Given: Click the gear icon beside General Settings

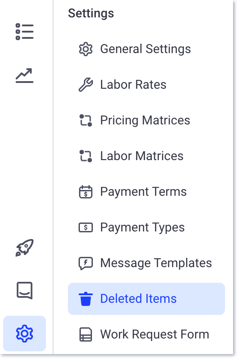Looking at the screenshot, I should click(x=86, y=49).
